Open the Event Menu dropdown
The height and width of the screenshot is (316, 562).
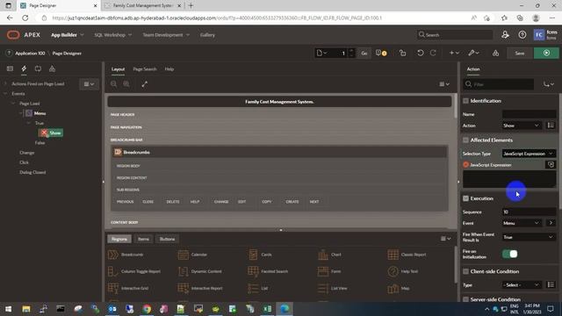pyautogui.click(x=522, y=223)
